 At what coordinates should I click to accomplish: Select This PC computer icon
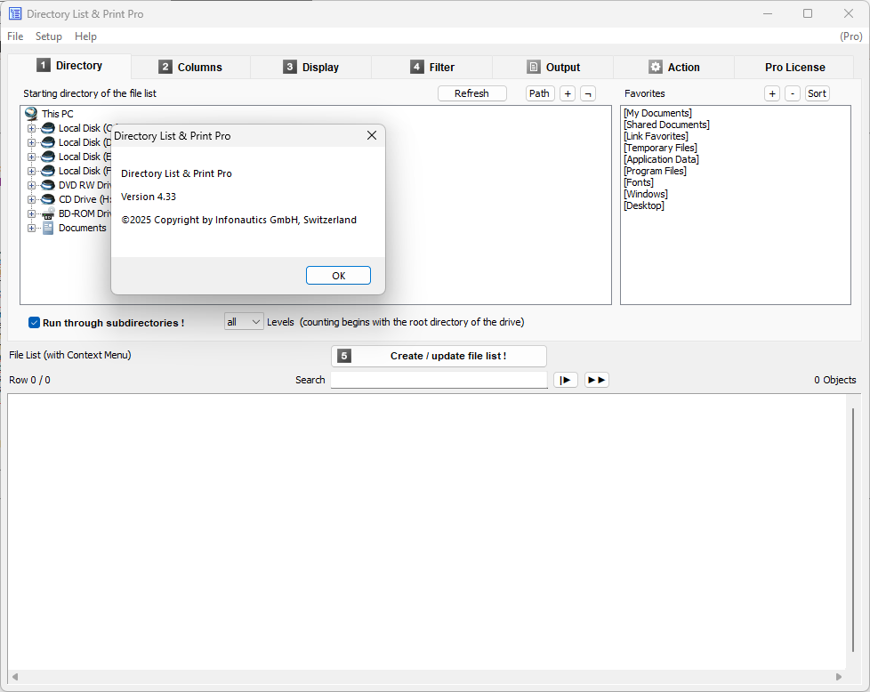click(32, 114)
